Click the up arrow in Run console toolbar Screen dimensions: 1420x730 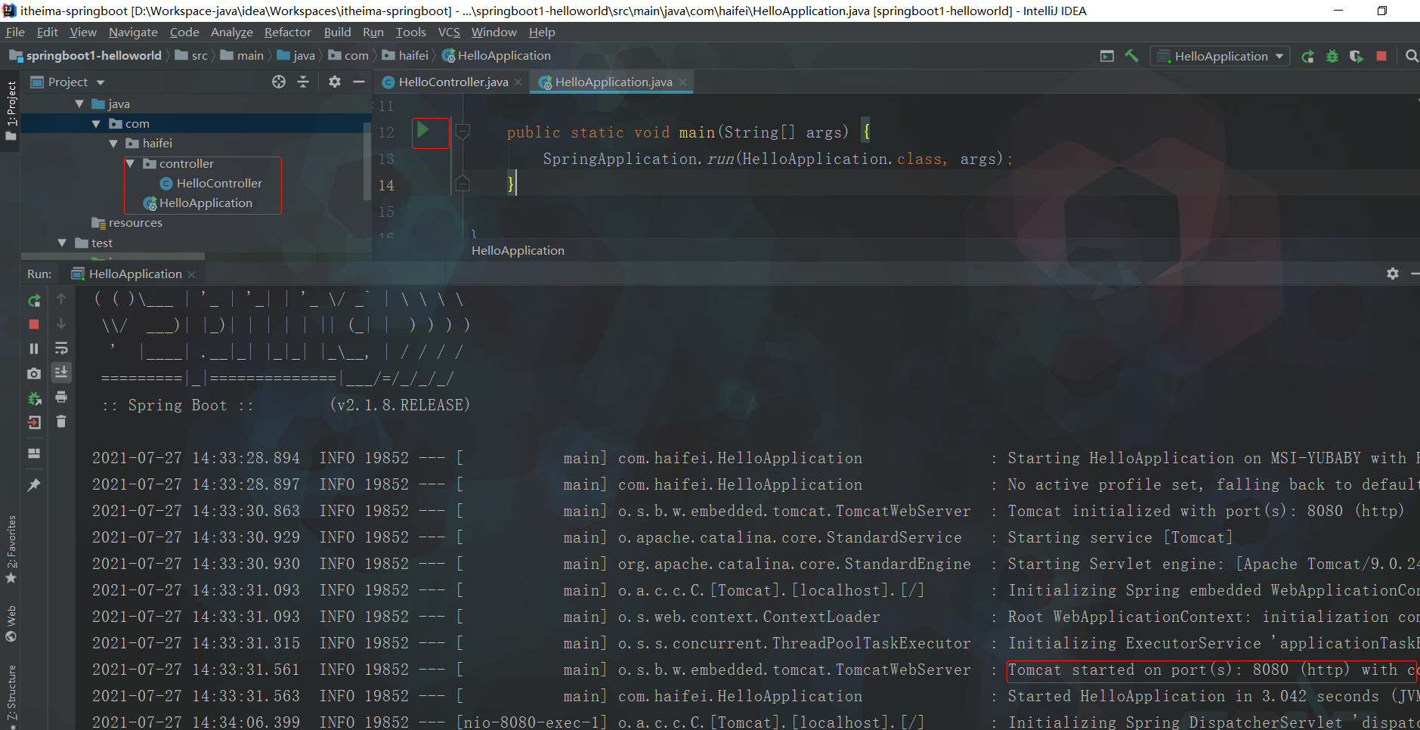click(61, 299)
